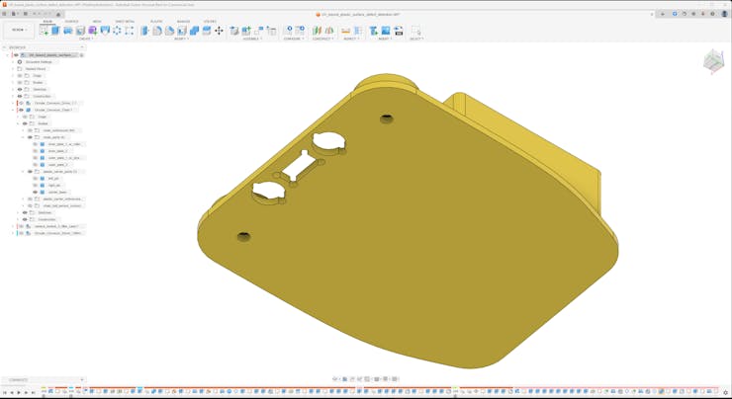The image size is (732, 399).
Task: Select the Move/Copy tool in the toolbar
Action: [219, 31]
